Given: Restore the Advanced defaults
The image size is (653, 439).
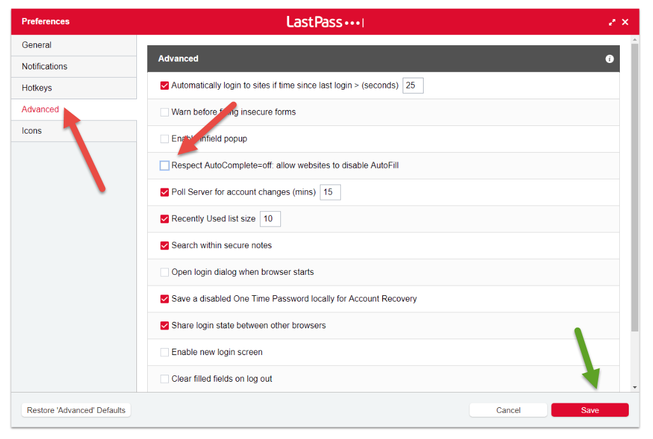Looking at the screenshot, I should 76,410.
